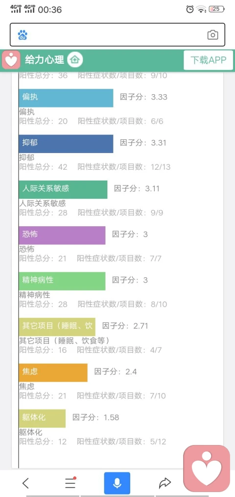235x497 pixels.
Task: Tap the browser back arrow
Action: (x=25, y=483)
